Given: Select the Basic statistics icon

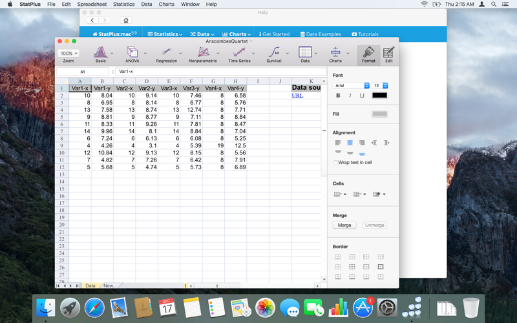Looking at the screenshot, I should [101, 52].
